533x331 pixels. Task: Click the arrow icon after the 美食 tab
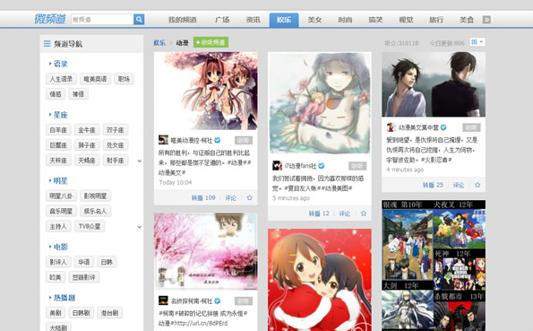pyautogui.click(x=486, y=20)
